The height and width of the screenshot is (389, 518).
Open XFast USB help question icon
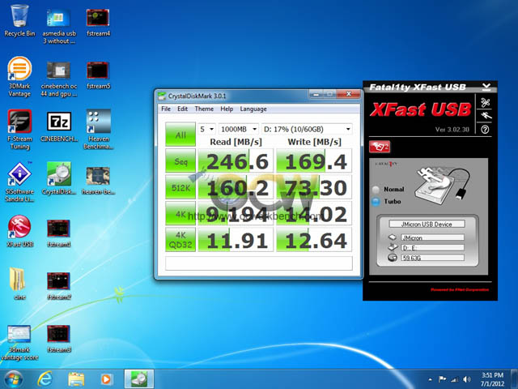485,130
